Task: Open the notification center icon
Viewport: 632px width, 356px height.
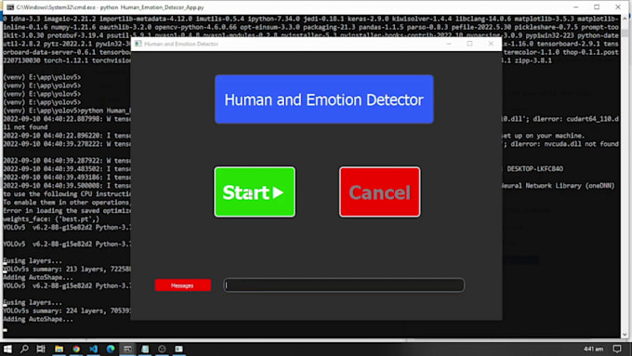Action: 617,349
